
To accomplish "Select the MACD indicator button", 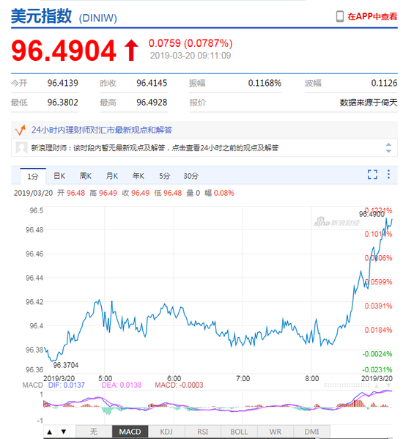I will pos(130,432).
